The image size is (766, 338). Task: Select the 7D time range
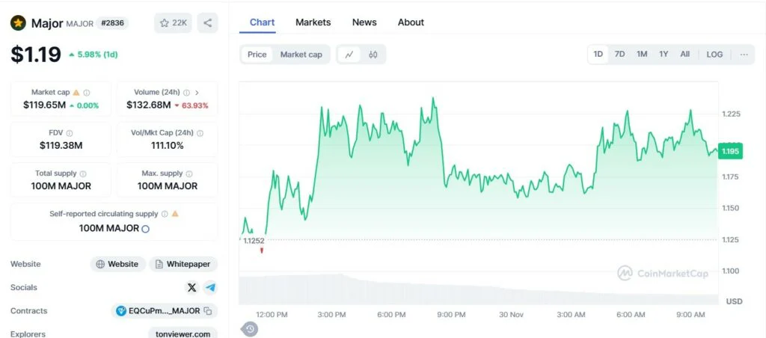click(x=619, y=55)
